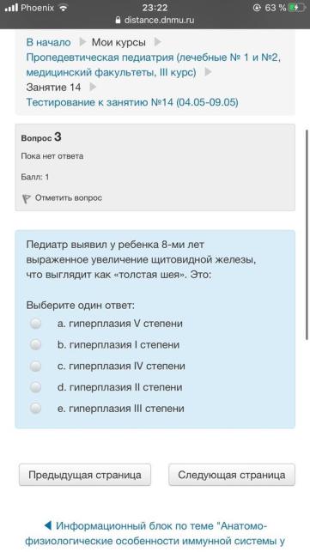The width and height of the screenshot is (310, 552).
Task: Go to Следующая страница
Action: pos(232,475)
